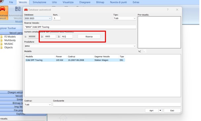Click the Tipo column header in the table
The width and height of the screenshot is (201, 121).
tap(122, 56)
